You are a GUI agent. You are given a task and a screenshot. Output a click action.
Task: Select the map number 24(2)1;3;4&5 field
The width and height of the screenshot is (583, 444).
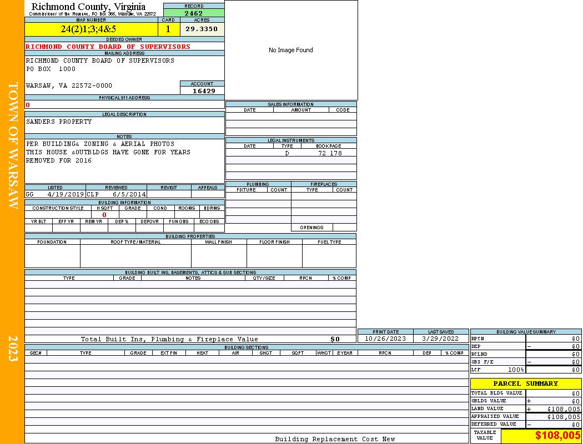pyautogui.click(x=88, y=29)
